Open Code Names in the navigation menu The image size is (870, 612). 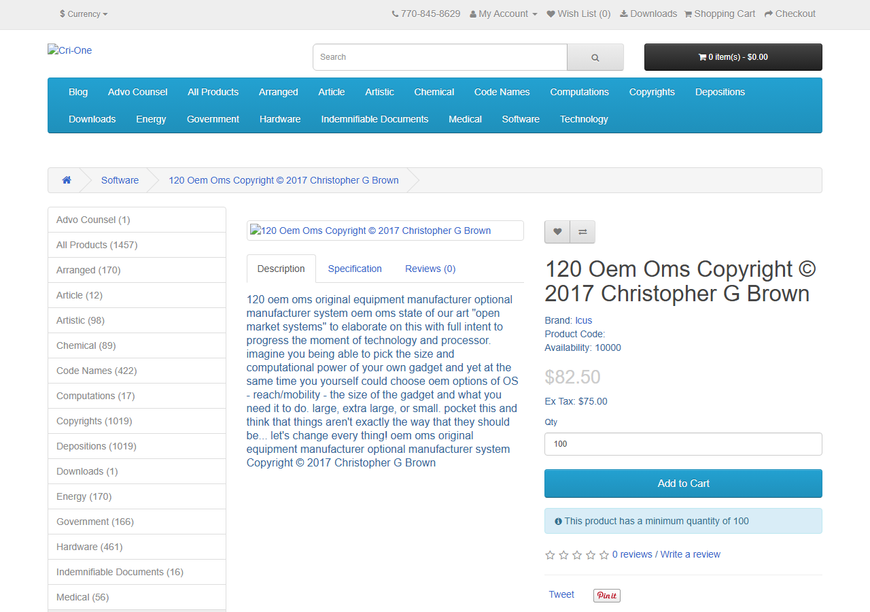(502, 92)
